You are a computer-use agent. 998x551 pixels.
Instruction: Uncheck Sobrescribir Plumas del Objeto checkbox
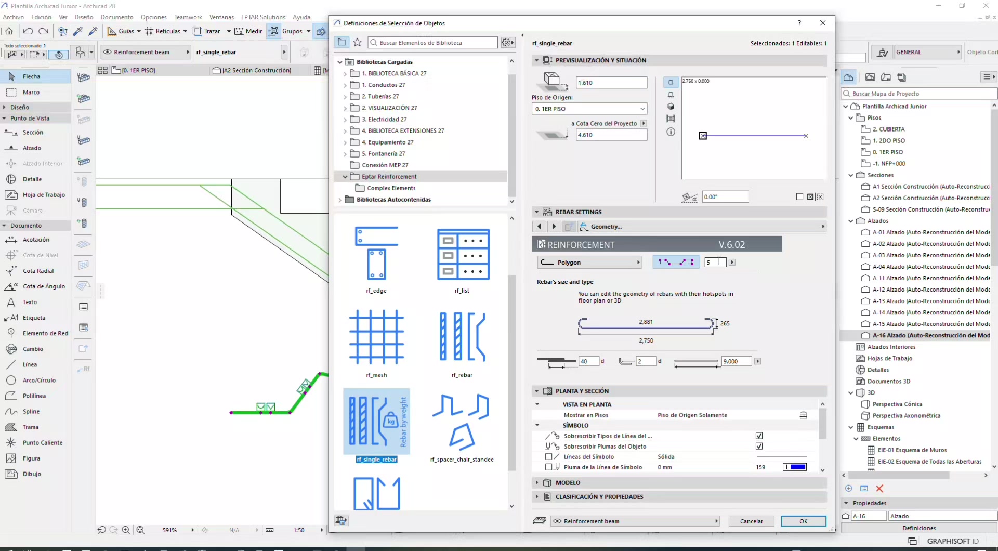(x=759, y=447)
